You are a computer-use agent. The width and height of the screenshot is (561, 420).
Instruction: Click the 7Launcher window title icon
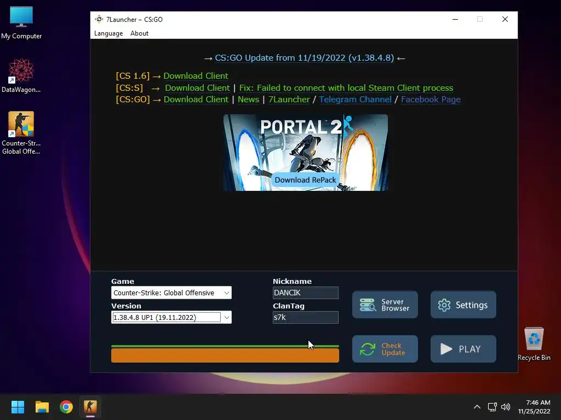point(99,19)
